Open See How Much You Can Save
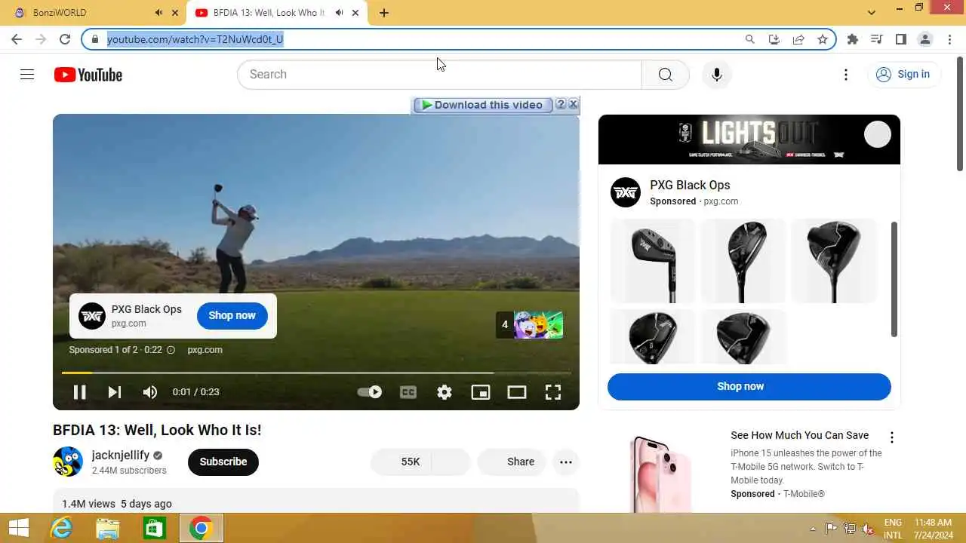The height and width of the screenshot is (543, 966). 799,435
